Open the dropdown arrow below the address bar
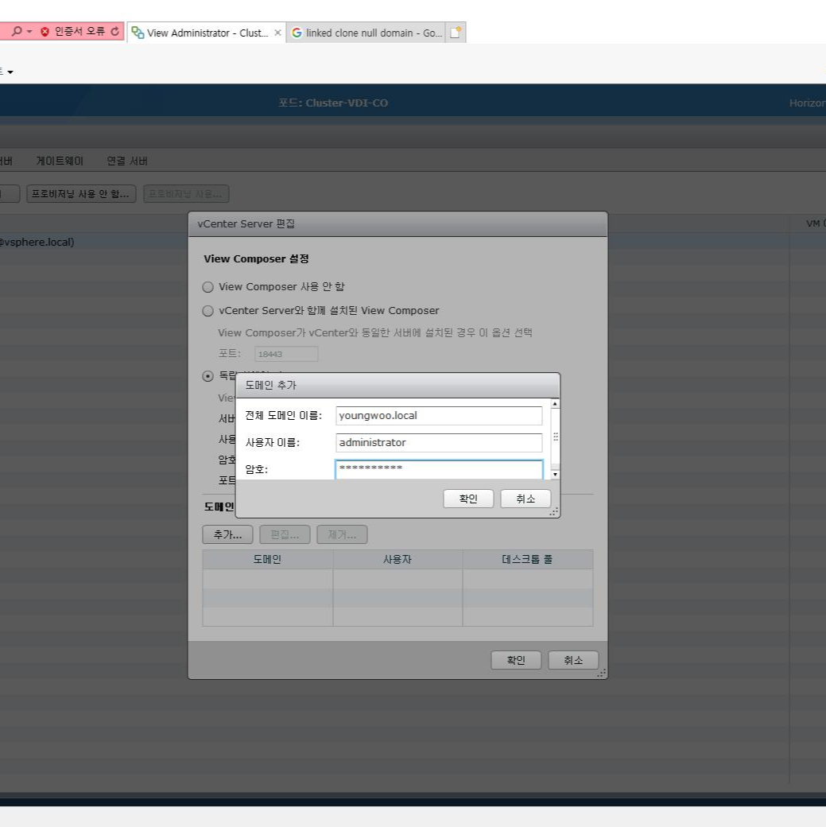 [x=10, y=72]
